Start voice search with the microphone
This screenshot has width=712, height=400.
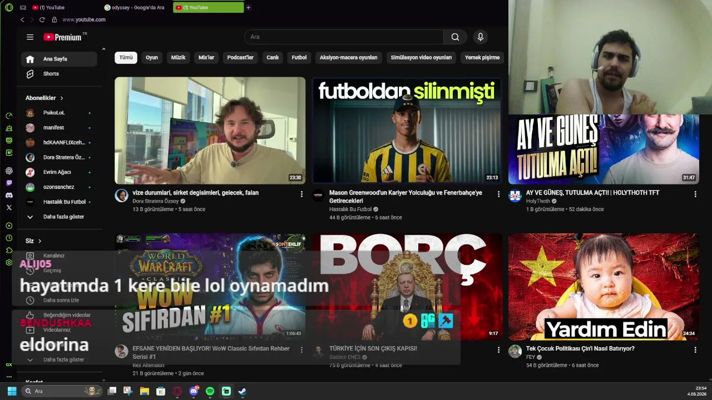pos(481,37)
